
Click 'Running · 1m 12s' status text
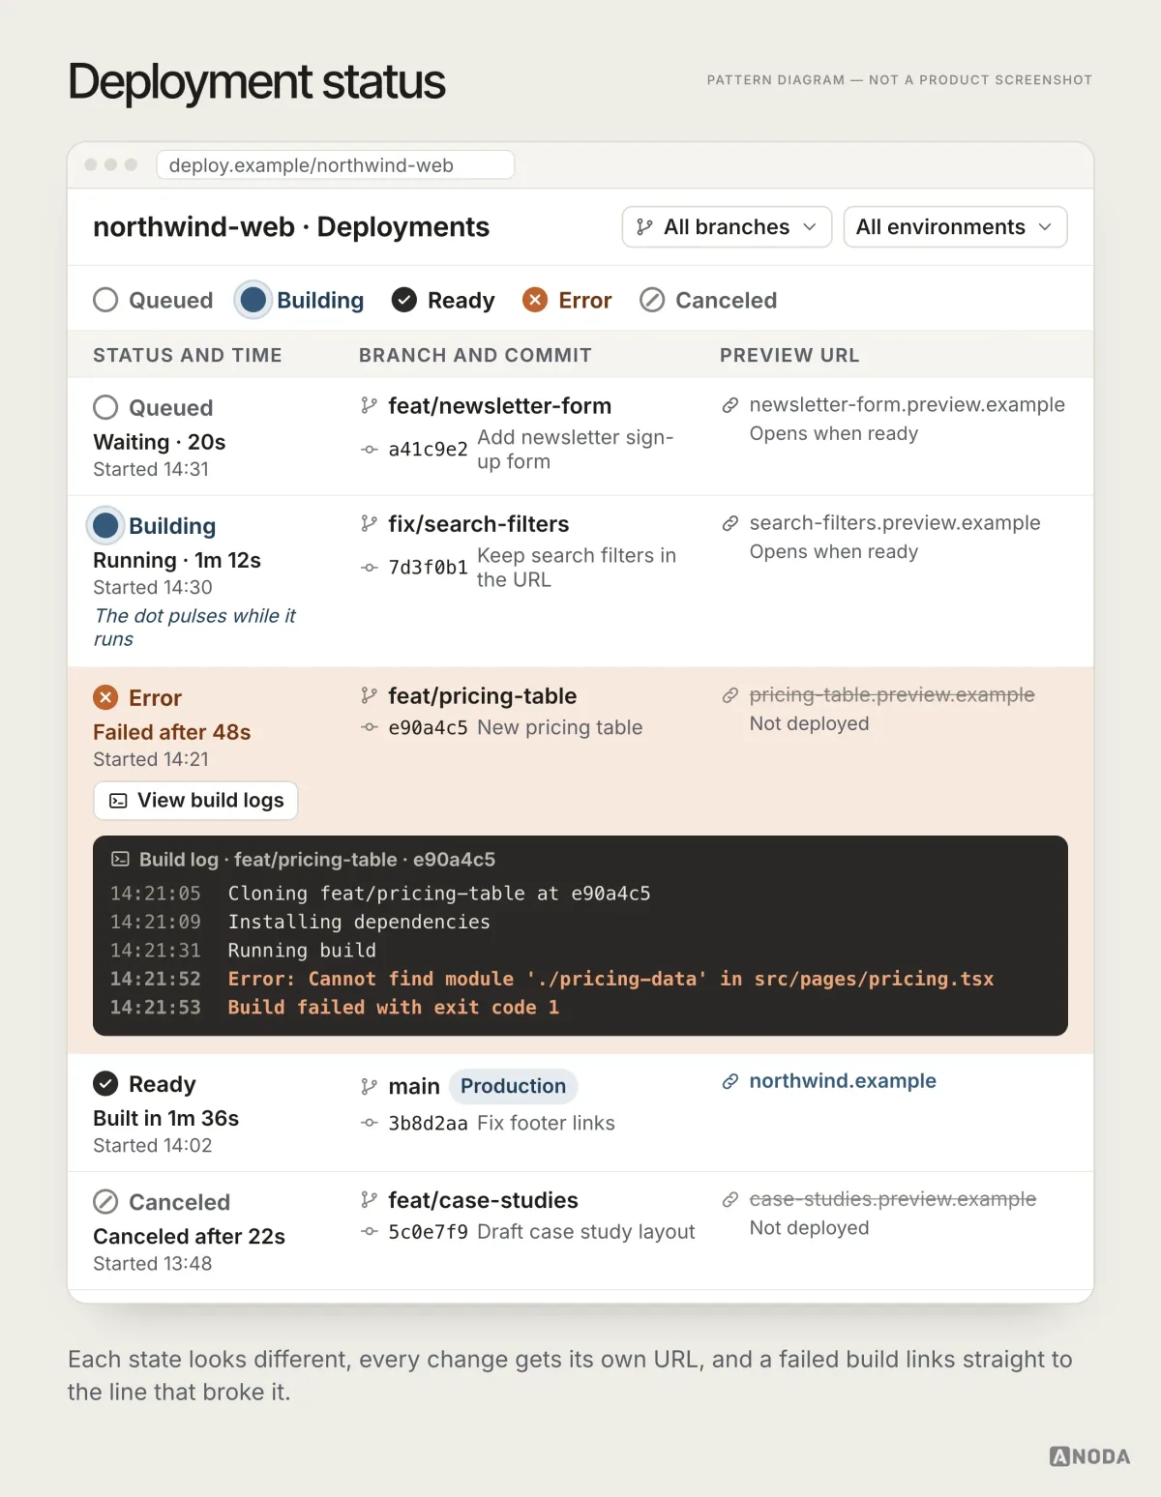coord(177,560)
